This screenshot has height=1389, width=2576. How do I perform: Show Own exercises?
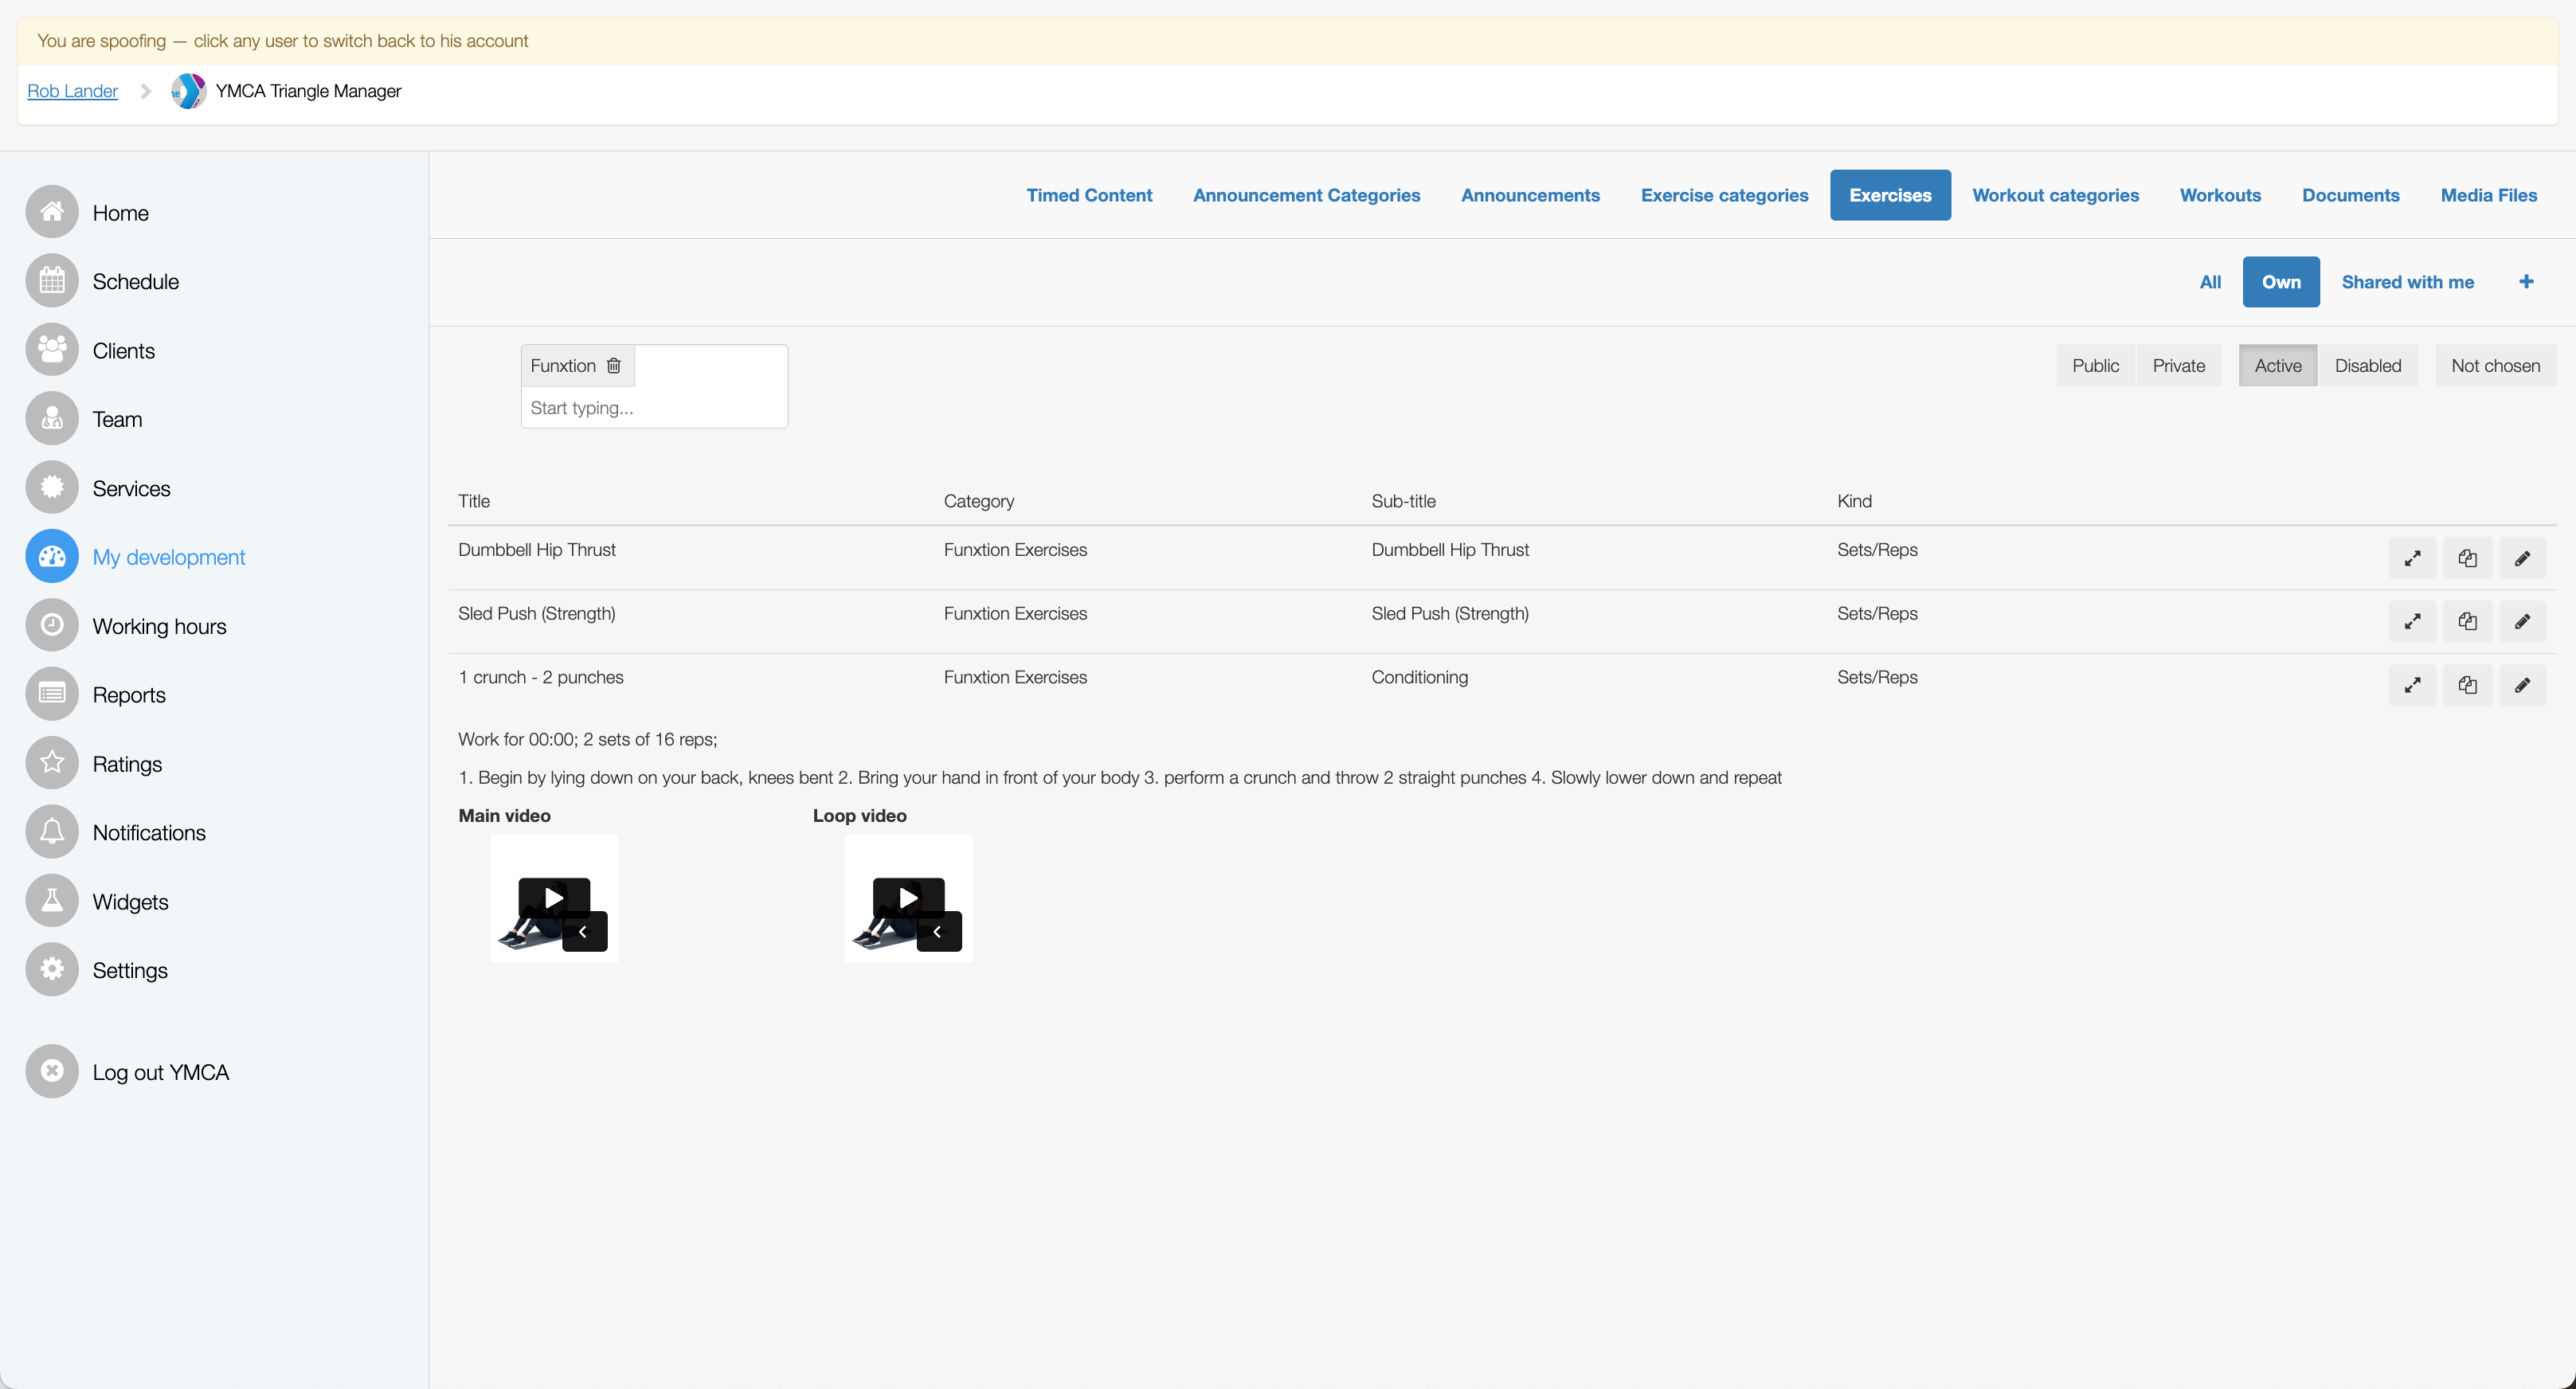pos(2281,282)
